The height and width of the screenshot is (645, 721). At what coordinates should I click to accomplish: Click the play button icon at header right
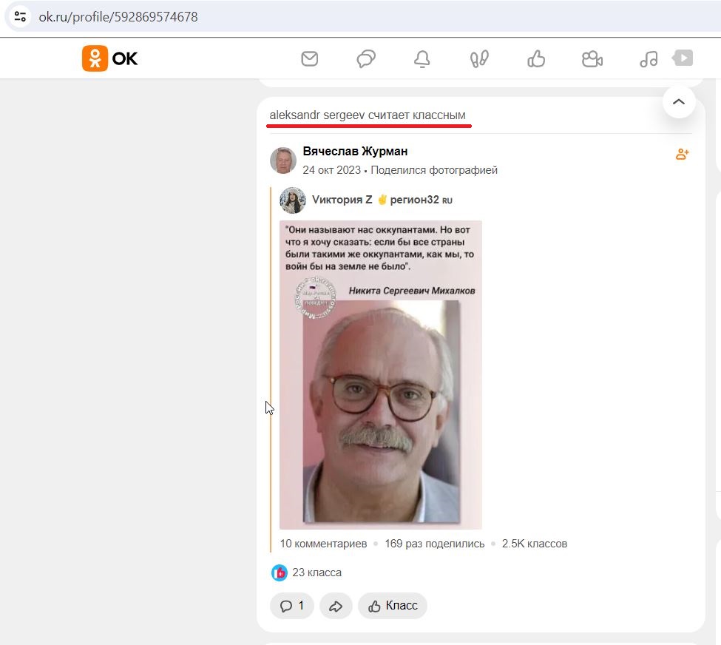[683, 58]
